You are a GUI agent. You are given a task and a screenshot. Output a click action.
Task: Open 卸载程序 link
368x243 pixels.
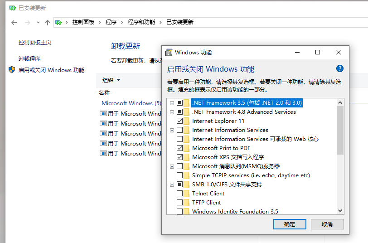point(29,58)
